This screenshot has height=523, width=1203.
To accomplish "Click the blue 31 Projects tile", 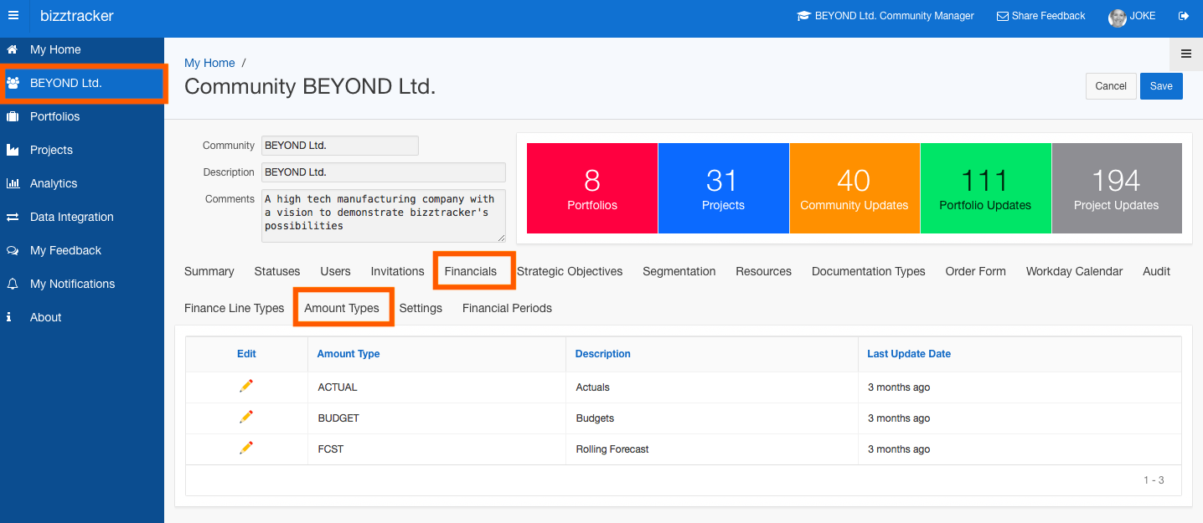I will [724, 188].
